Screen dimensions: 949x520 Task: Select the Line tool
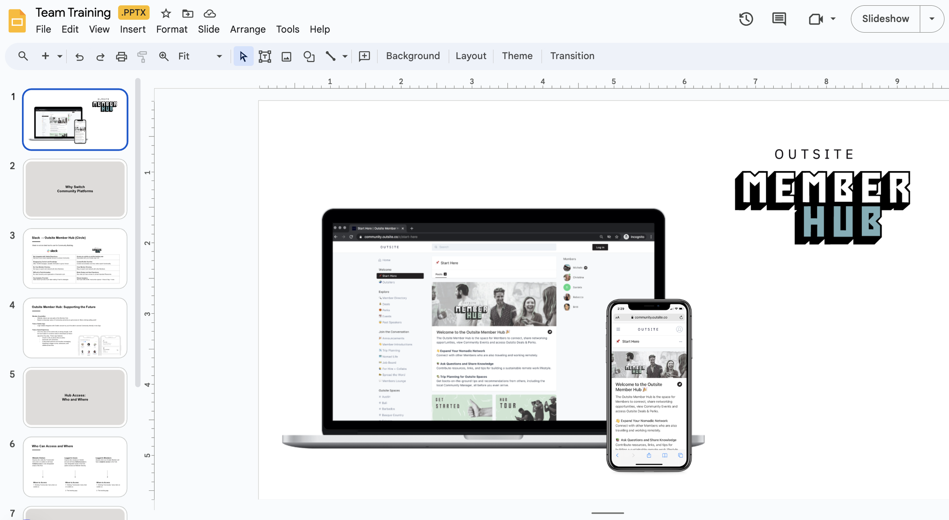(x=330, y=56)
